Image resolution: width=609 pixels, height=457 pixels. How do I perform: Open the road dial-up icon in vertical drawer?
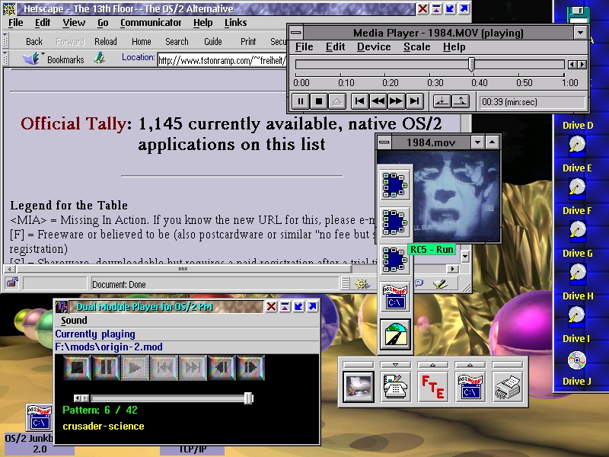[x=395, y=334]
